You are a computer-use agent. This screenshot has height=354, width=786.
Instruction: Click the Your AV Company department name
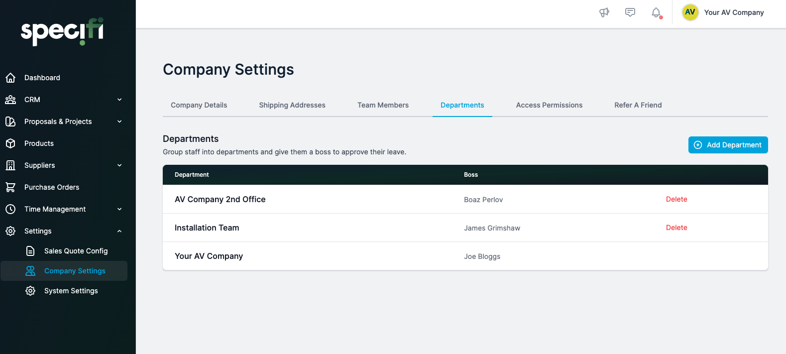(x=209, y=256)
